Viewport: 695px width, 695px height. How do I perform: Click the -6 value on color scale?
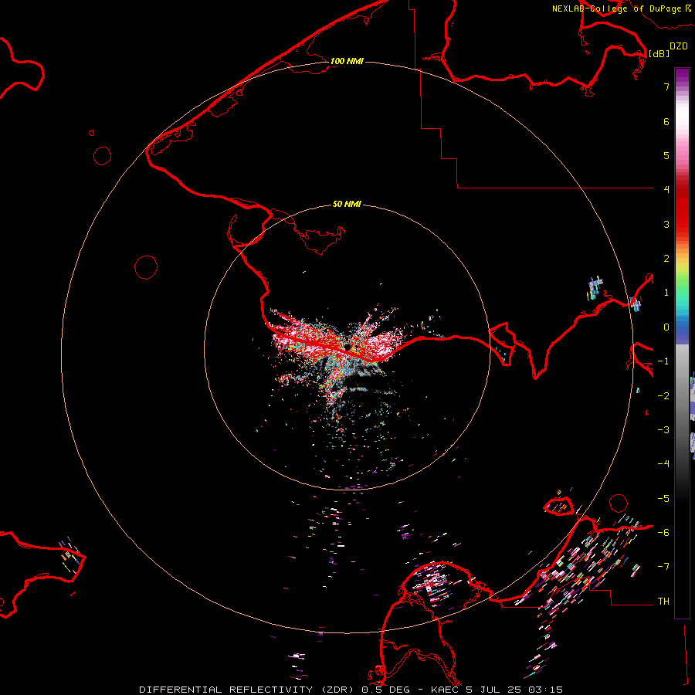click(x=663, y=533)
